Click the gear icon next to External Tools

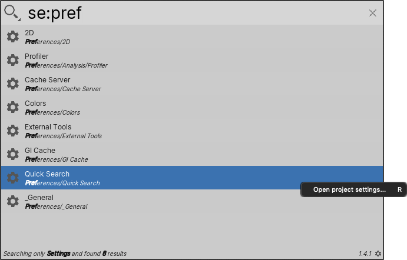13,131
